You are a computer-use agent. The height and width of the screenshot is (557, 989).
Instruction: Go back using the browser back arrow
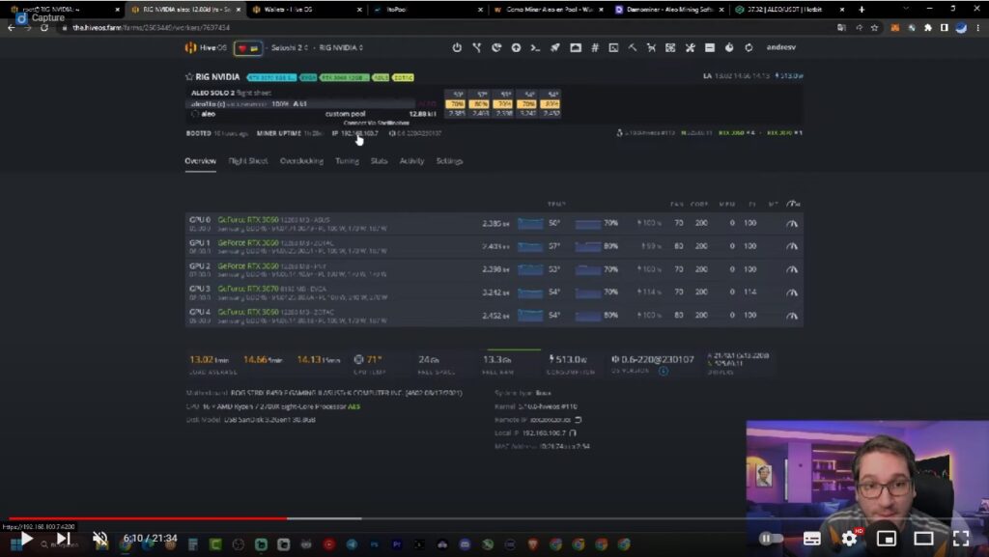pyautogui.click(x=12, y=28)
